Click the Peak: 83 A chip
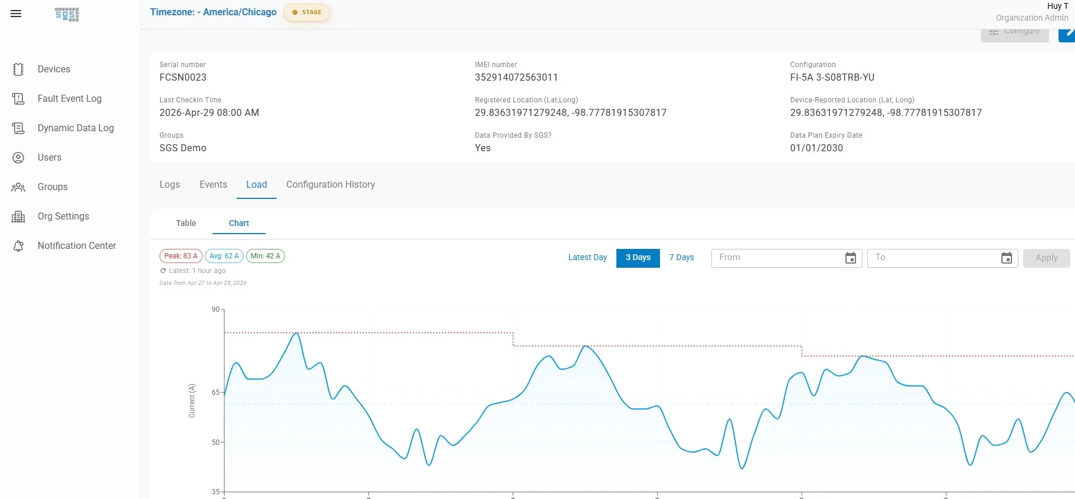The image size is (1075, 499). click(181, 256)
